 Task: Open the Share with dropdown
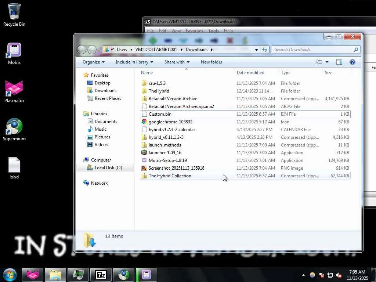177,62
